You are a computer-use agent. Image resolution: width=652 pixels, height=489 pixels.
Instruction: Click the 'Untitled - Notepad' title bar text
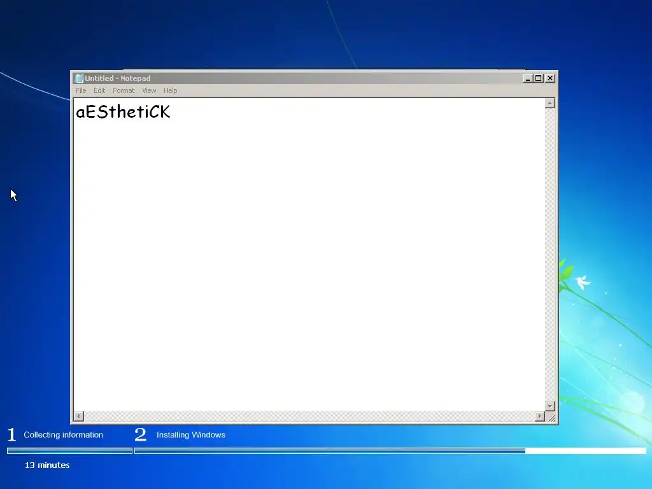pos(118,78)
